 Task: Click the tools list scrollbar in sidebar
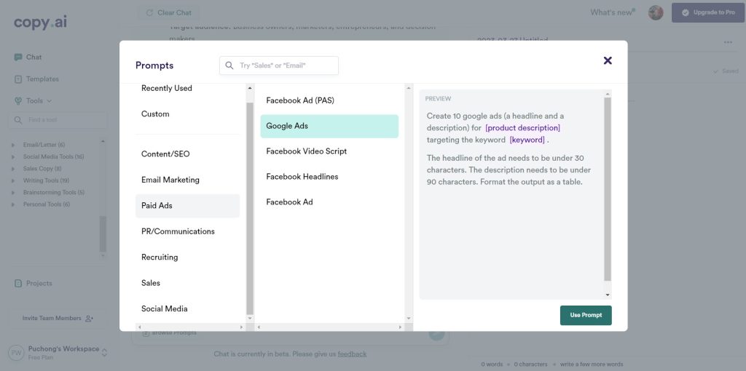click(103, 234)
